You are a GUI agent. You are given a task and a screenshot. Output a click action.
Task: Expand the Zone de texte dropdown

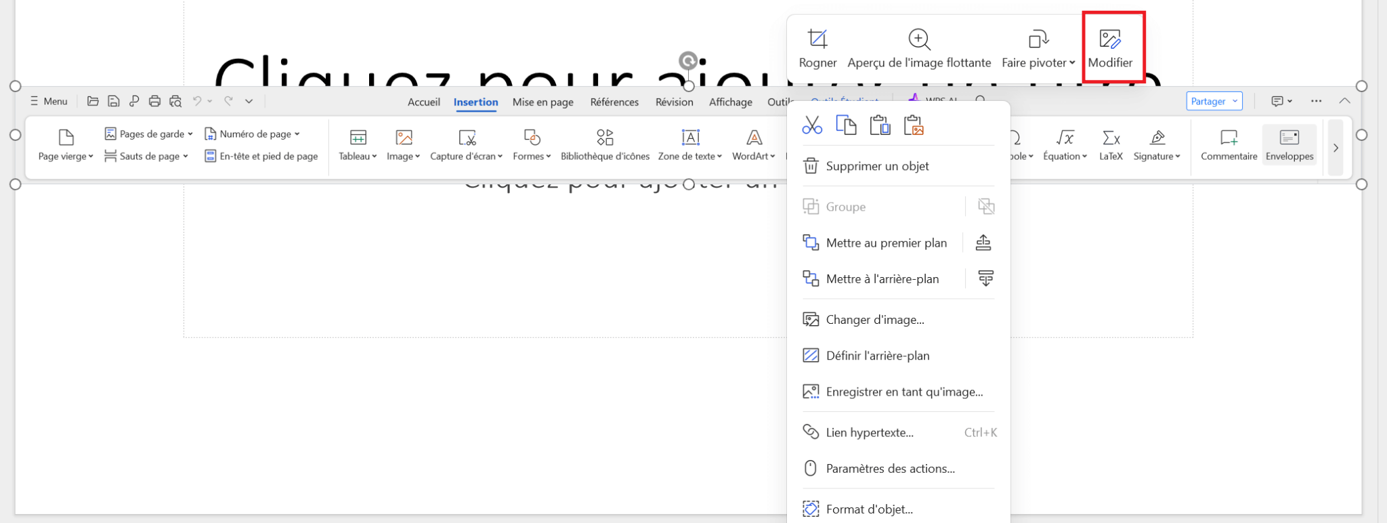(690, 145)
